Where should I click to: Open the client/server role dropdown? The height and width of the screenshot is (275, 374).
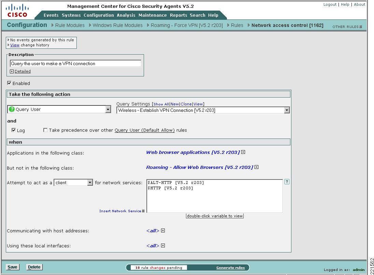coord(90,183)
